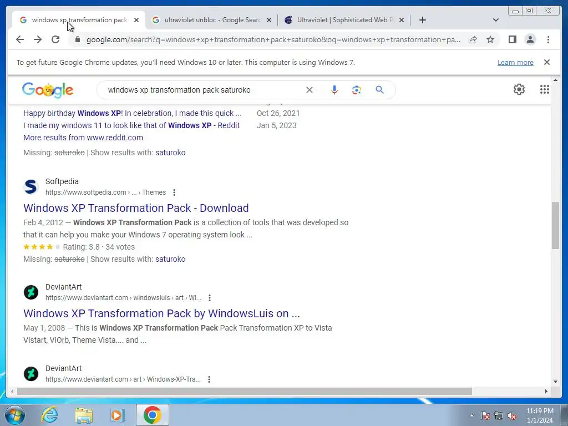Open a new tab
Screen dimensions: 568x426
(x=422, y=20)
